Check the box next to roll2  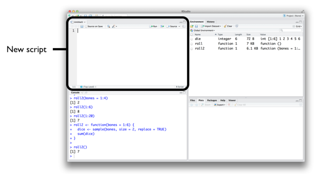pos(191,49)
